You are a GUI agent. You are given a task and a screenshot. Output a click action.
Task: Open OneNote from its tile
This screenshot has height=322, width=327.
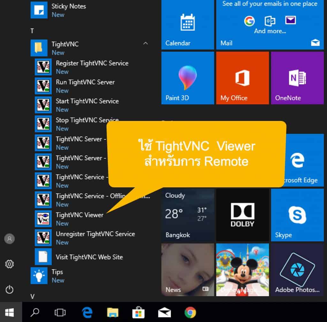pyautogui.click(x=297, y=78)
